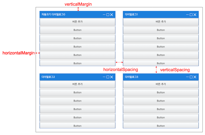Minimize the 자동크기 다이얼로그0 window
The height and width of the screenshot is (135, 205).
pyautogui.click(x=104, y=15)
